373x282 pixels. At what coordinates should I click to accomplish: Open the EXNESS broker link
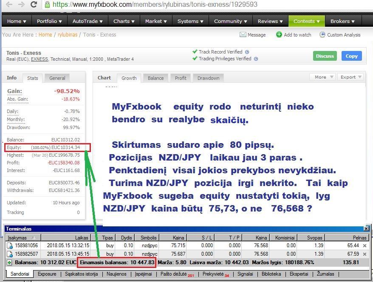[39, 59]
